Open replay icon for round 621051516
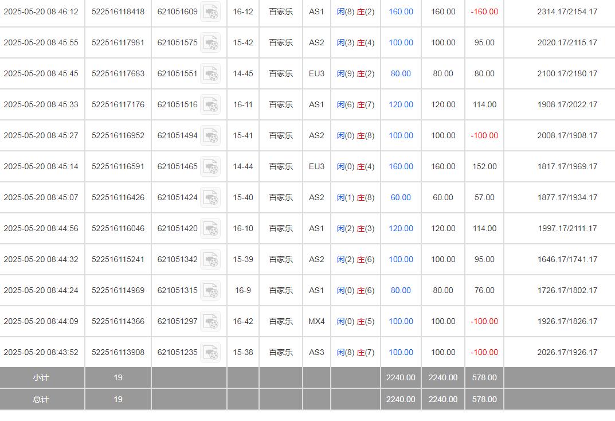 (x=210, y=104)
